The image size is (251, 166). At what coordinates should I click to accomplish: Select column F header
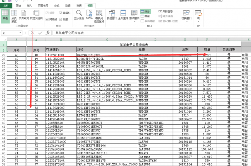pos(207,39)
